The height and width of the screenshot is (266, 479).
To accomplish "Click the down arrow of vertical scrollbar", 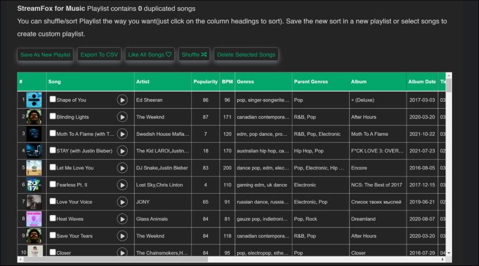I will tap(448, 253).
